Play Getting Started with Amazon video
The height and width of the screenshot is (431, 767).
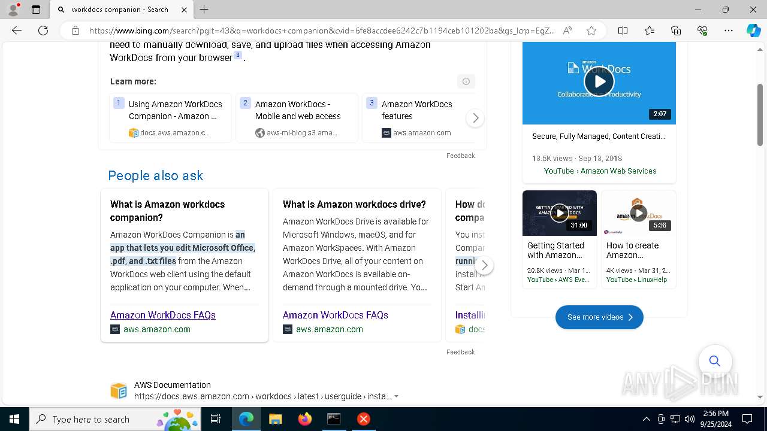pos(560,213)
